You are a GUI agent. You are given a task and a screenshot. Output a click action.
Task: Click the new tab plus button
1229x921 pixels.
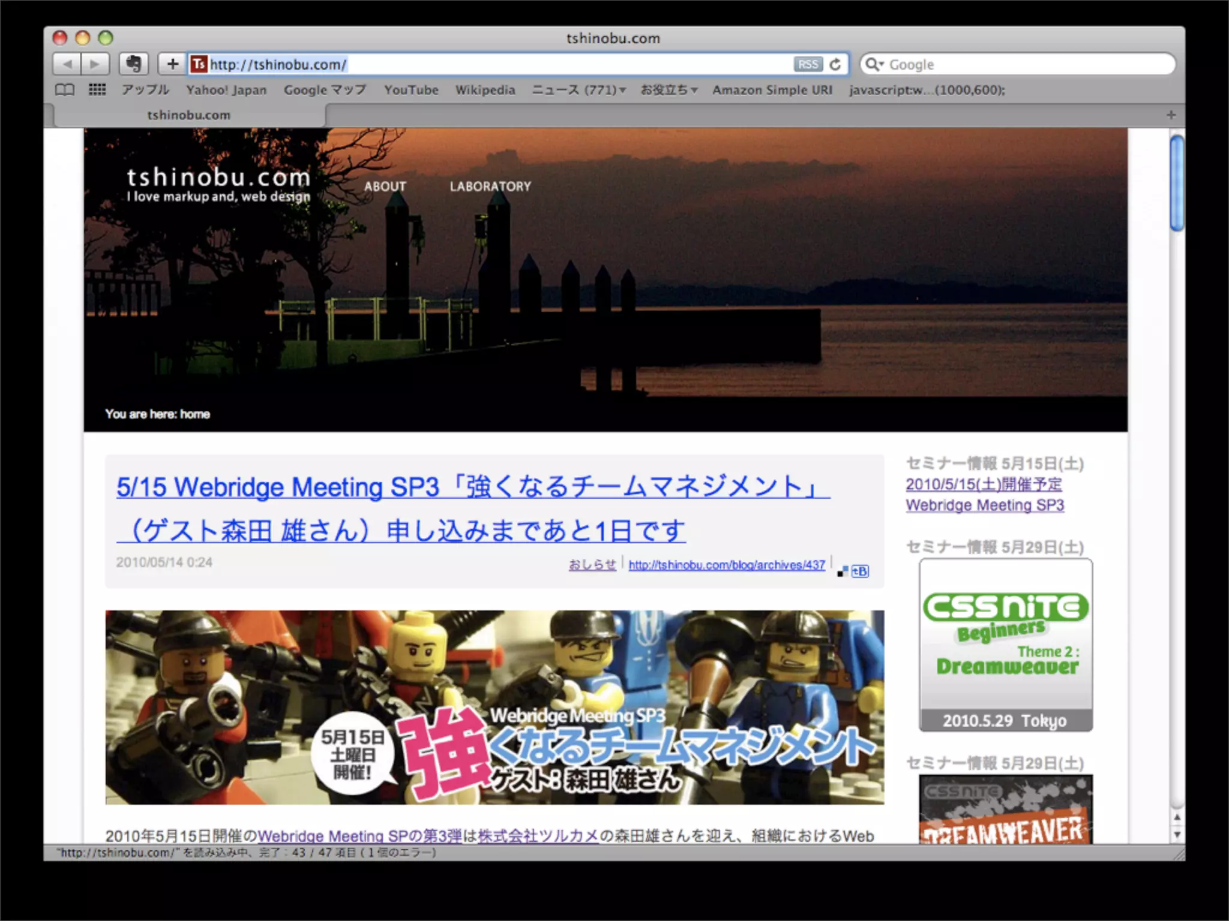pyautogui.click(x=1171, y=115)
